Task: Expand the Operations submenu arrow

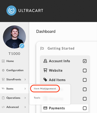Action: [25, 98]
